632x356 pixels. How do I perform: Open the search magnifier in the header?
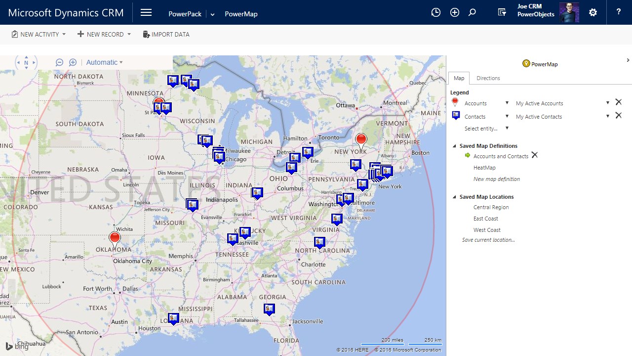pos(473,13)
